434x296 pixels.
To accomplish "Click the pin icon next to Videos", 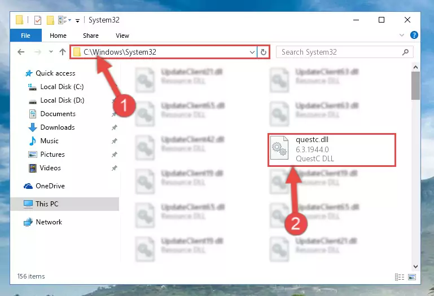I will (x=115, y=168).
